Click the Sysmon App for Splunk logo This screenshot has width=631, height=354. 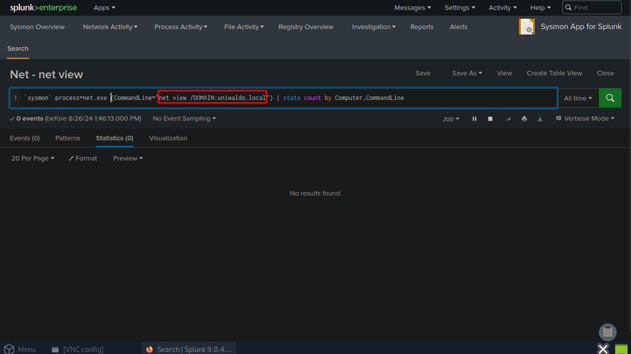526,27
